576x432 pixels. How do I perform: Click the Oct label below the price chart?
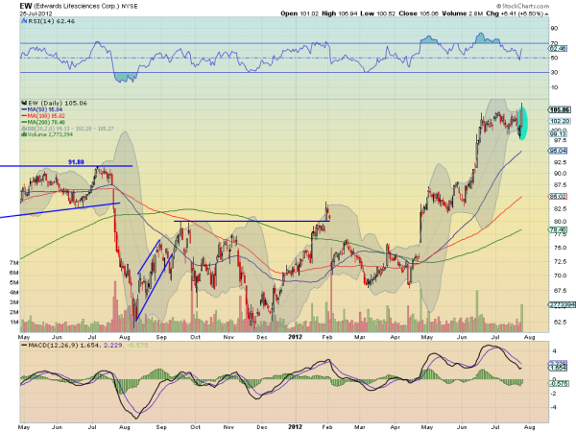tap(196, 337)
